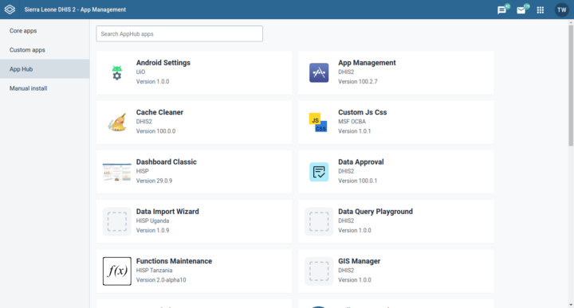The image size is (574, 308).
Task: Click the Data Import Wizard placeholder icon
Action: tap(116, 221)
